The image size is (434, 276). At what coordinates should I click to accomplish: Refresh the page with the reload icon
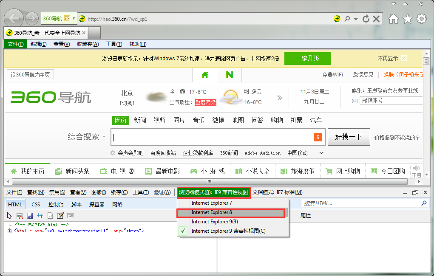click(366, 19)
